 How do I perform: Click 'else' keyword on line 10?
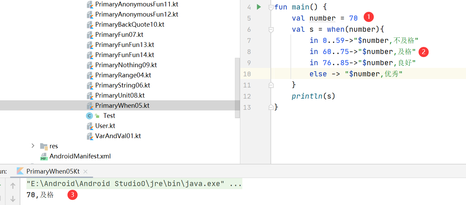[318, 74]
